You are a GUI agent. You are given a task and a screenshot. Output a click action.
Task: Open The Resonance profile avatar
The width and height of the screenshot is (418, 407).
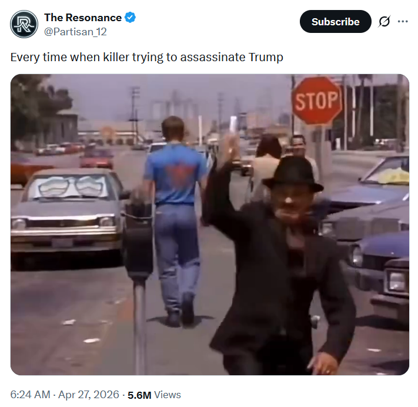24,24
